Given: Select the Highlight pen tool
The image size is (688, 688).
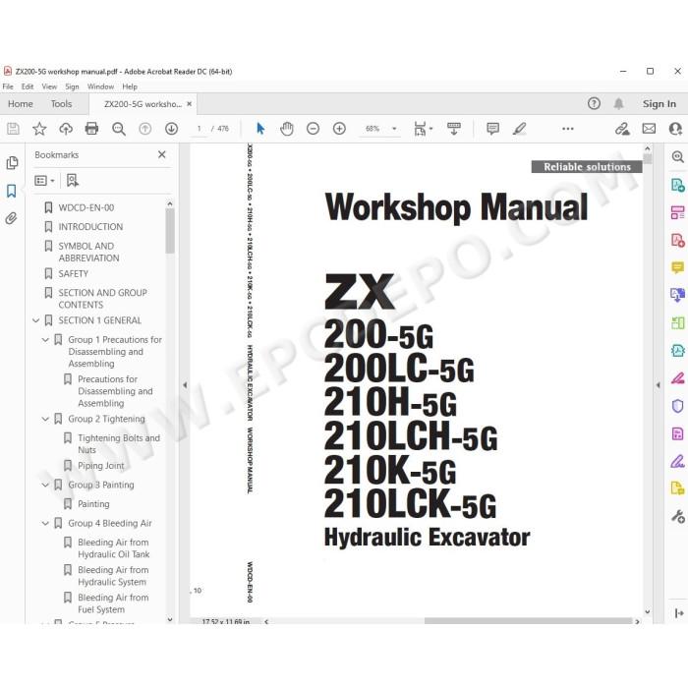Looking at the screenshot, I should click(x=520, y=129).
